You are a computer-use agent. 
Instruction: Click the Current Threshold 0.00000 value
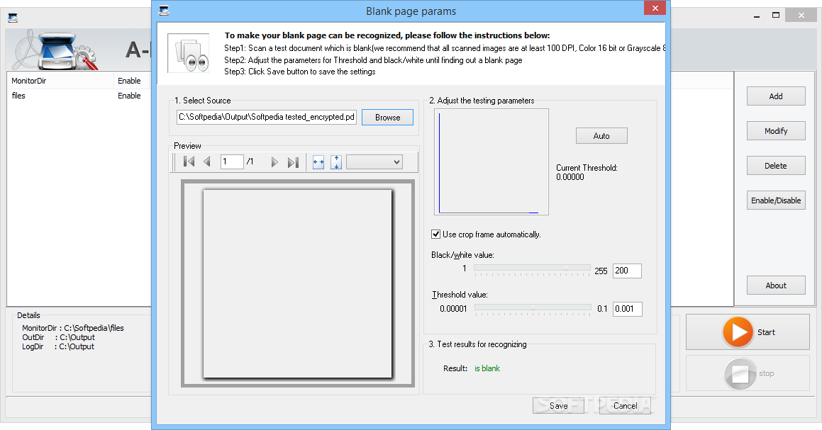click(570, 177)
